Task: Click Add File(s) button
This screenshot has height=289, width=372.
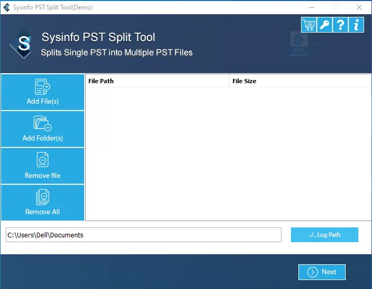Action: pyautogui.click(x=43, y=92)
